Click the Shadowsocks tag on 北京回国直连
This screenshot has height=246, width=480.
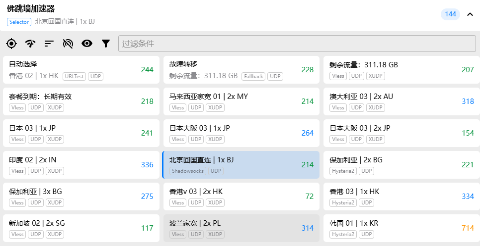(x=188, y=171)
